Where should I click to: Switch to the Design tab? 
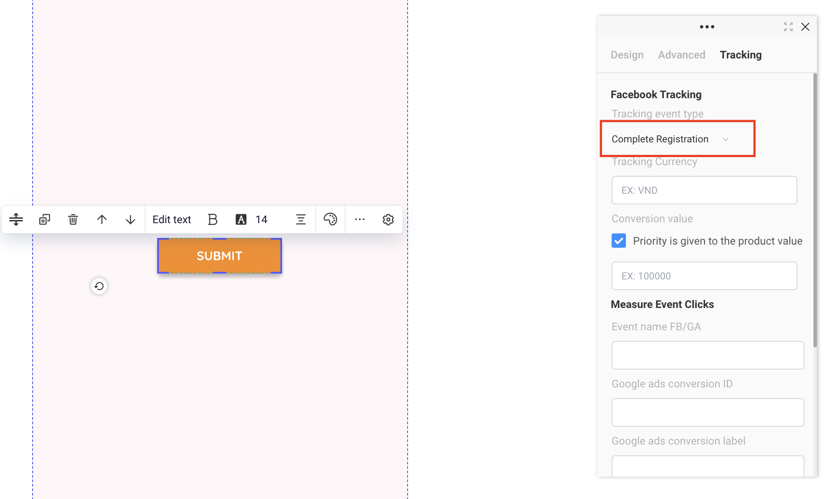[x=627, y=55]
